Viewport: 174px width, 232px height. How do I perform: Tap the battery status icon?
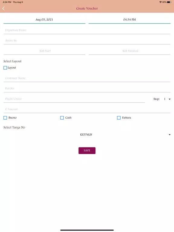[x=169, y=2]
